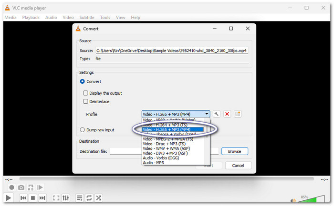
Task: Take a snapshot with camera icon
Action: [21, 187]
